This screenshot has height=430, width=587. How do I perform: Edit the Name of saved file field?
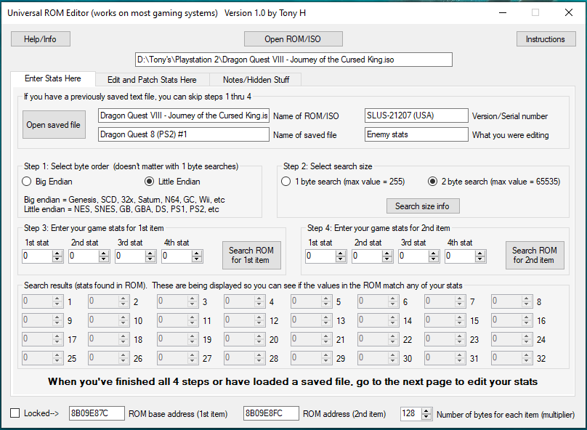tap(183, 134)
